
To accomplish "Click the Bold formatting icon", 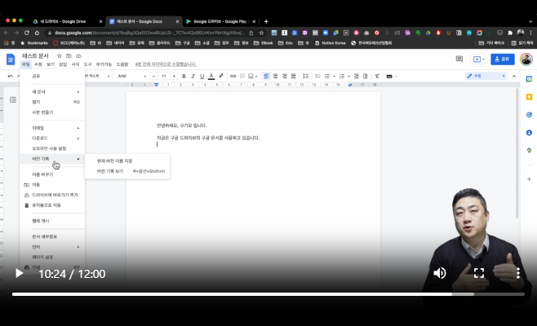I will point(184,76).
